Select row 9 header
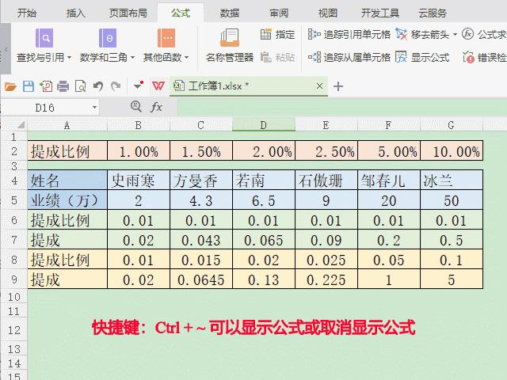Screen dimensions: 507x380 click(14, 279)
